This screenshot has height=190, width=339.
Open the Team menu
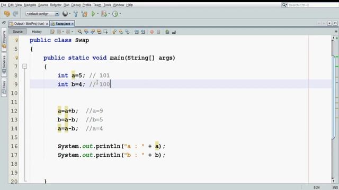tap(97, 5)
